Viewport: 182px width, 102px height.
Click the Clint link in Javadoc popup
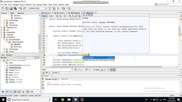[86, 18]
